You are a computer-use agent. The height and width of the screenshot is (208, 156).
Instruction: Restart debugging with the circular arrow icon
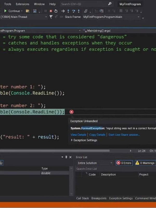click(56, 11)
